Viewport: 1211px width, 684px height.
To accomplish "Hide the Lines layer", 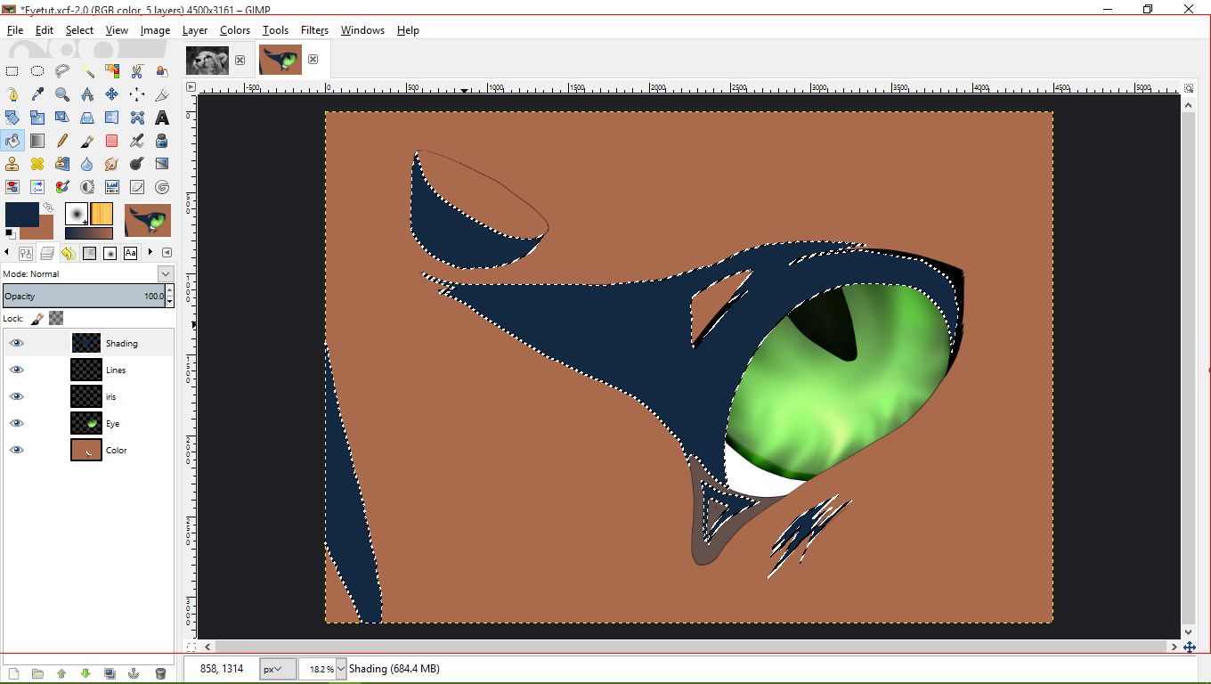I will 17,370.
